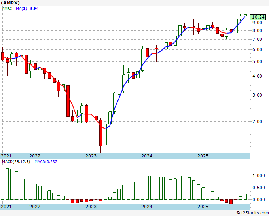
Task: Select the green AMRX legend label
Action: (7, 9)
